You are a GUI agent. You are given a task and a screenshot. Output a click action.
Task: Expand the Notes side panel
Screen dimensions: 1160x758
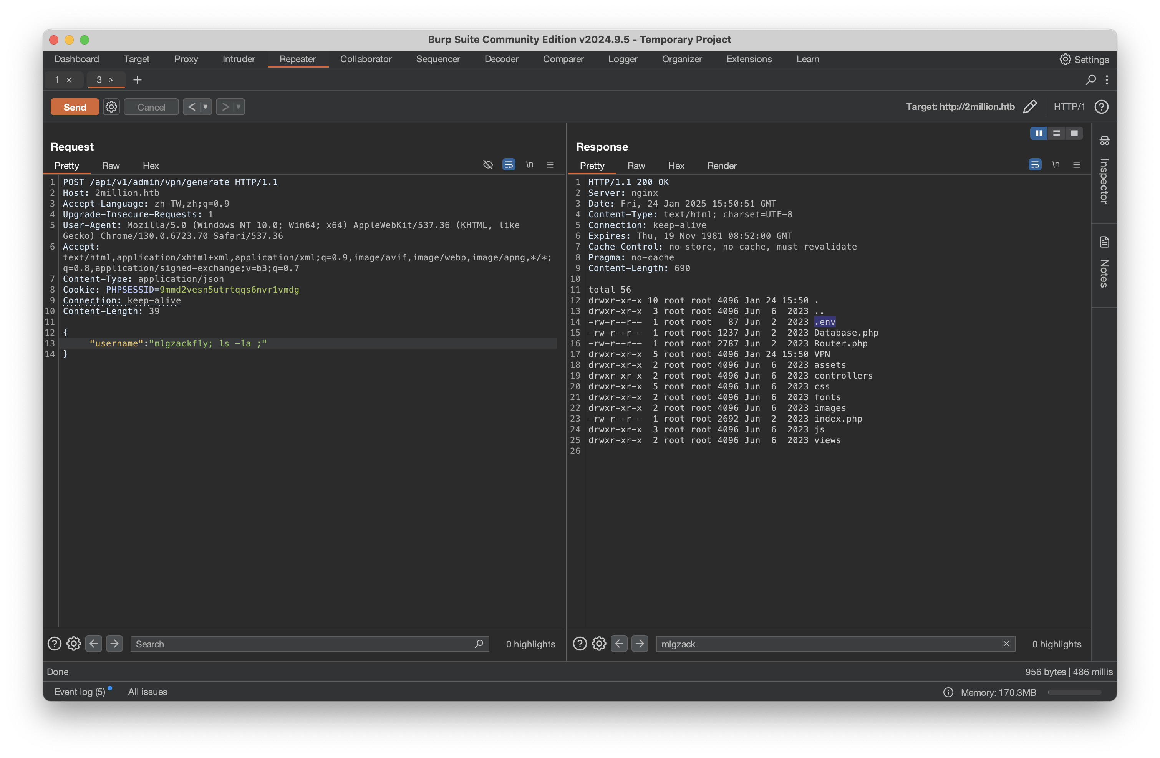coord(1104,262)
